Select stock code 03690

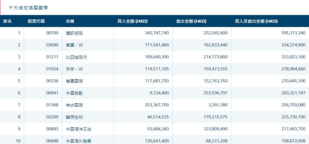(52, 45)
